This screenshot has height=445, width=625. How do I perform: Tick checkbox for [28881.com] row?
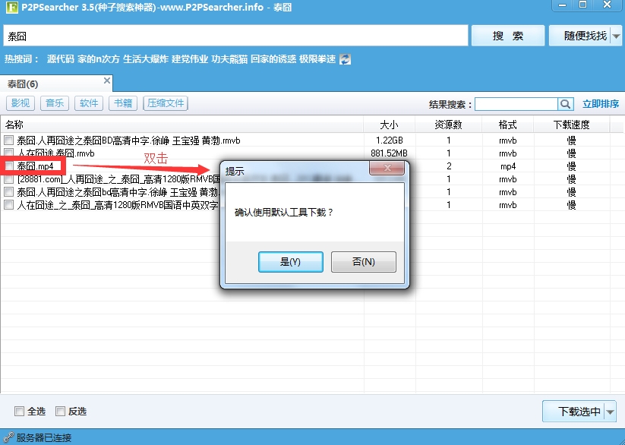point(9,179)
